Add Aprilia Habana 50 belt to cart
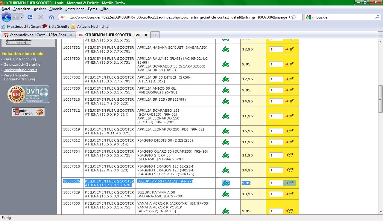The width and height of the screenshot is (383, 221). (289, 49)
